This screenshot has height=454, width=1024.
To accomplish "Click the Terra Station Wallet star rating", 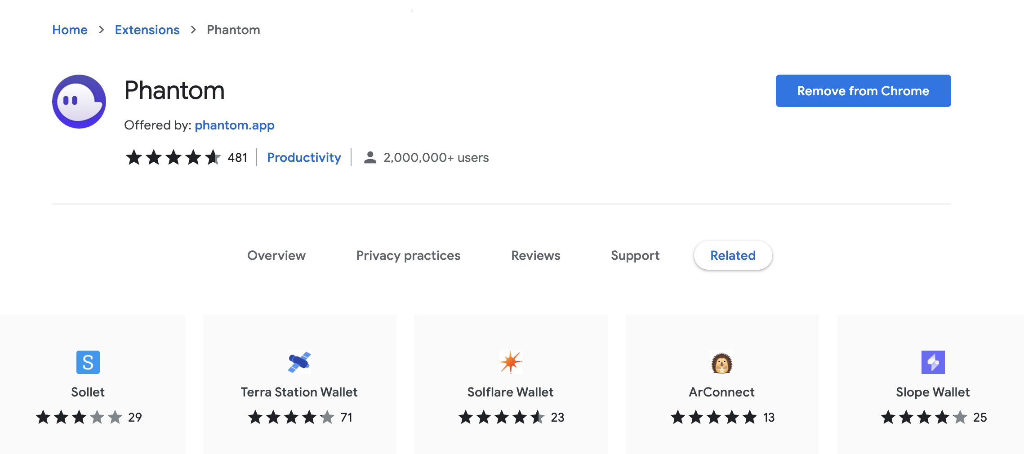I will [x=291, y=417].
